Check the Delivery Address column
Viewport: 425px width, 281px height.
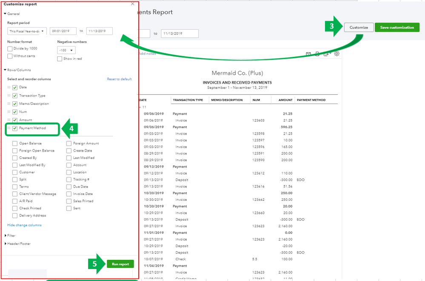pyautogui.click(x=15, y=216)
